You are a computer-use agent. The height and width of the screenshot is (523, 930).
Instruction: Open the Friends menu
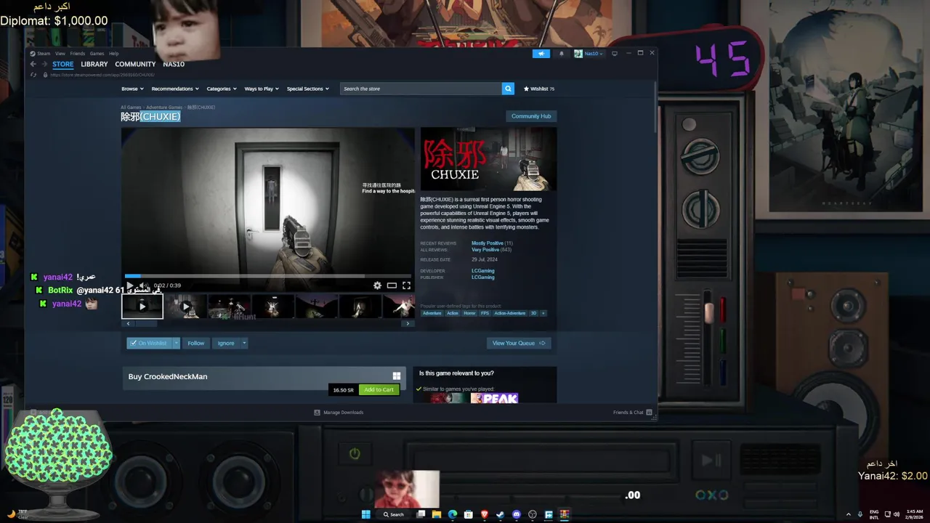pyautogui.click(x=77, y=53)
